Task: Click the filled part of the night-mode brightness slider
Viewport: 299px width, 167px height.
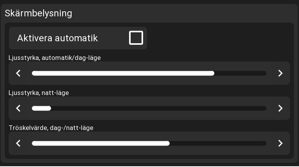Action: [41, 108]
